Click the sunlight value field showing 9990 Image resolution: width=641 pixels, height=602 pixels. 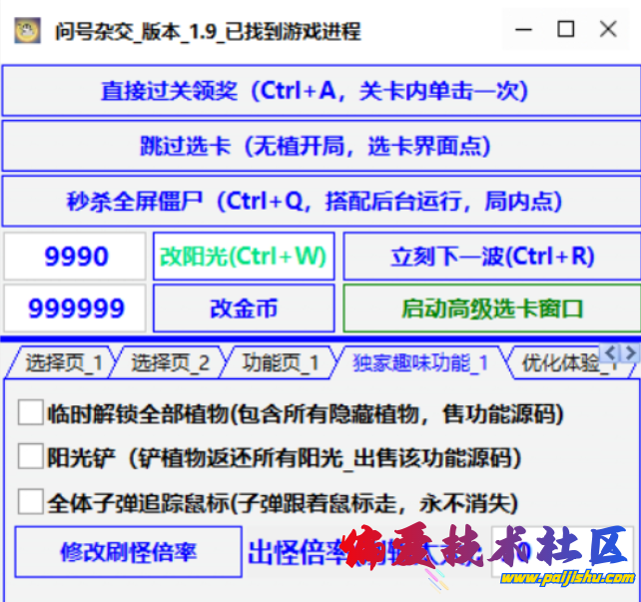tap(76, 257)
